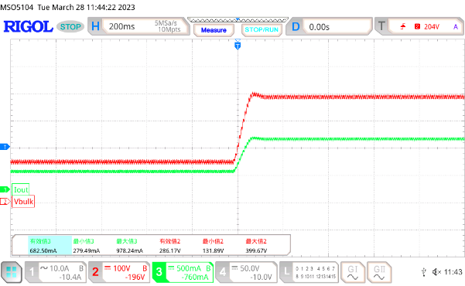
Task: Select the 279.49mA minimum measurement
Action: pos(87,250)
